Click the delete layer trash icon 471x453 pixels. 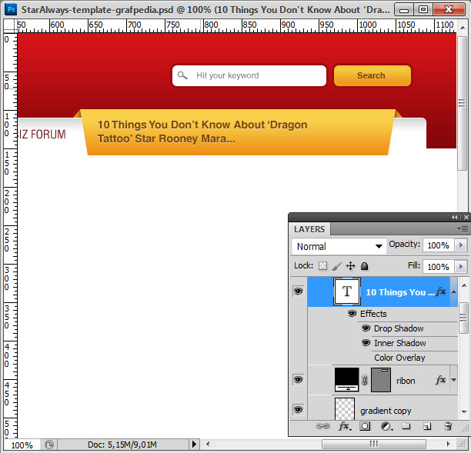[x=448, y=426]
